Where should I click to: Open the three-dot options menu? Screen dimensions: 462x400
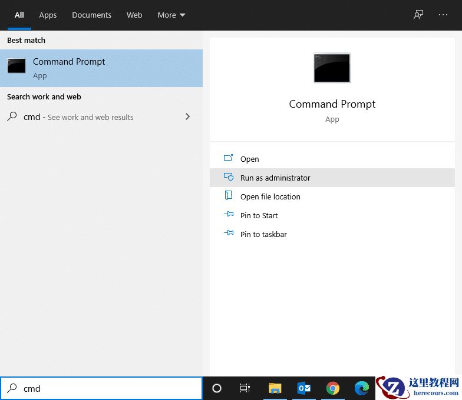click(x=443, y=15)
